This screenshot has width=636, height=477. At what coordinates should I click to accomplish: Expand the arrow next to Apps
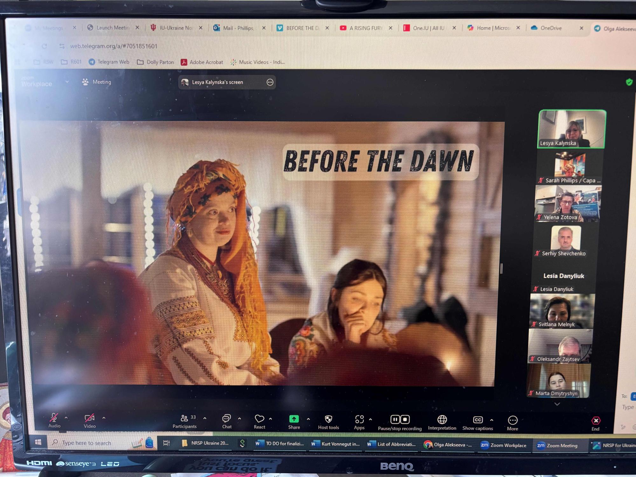coord(370,419)
